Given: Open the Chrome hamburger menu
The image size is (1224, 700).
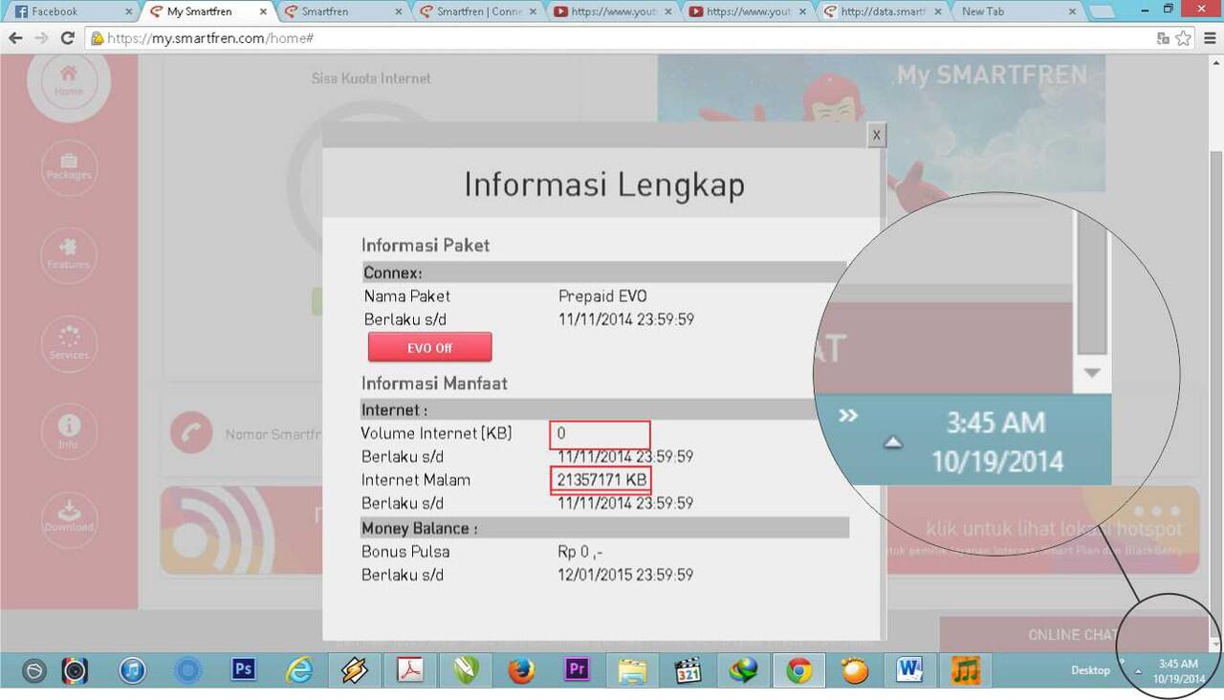Looking at the screenshot, I should coord(1210,38).
